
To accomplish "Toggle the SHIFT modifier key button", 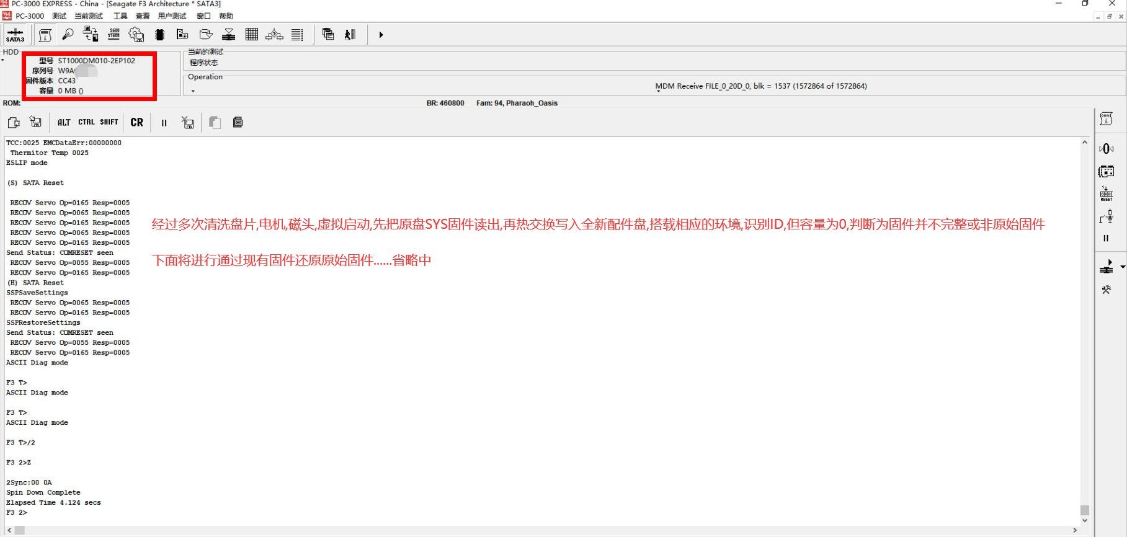I will [109, 122].
